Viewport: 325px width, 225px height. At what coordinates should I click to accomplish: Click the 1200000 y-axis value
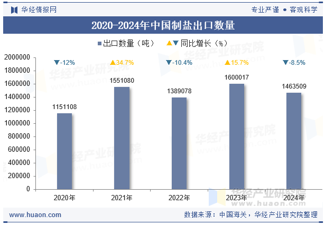coord(17,110)
